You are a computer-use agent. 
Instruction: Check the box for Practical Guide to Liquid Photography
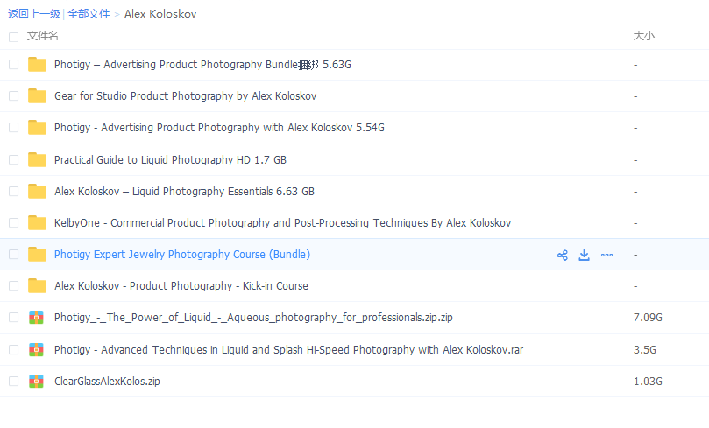(13, 160)
